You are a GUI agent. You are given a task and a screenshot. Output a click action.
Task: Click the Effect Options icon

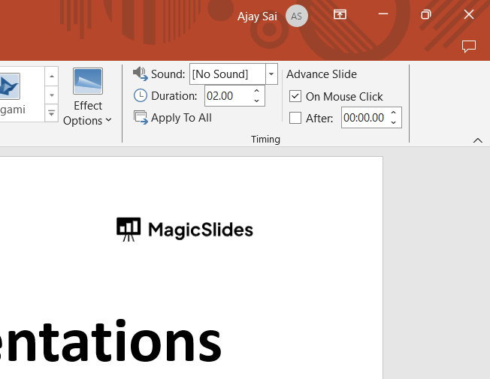point(88,81)
